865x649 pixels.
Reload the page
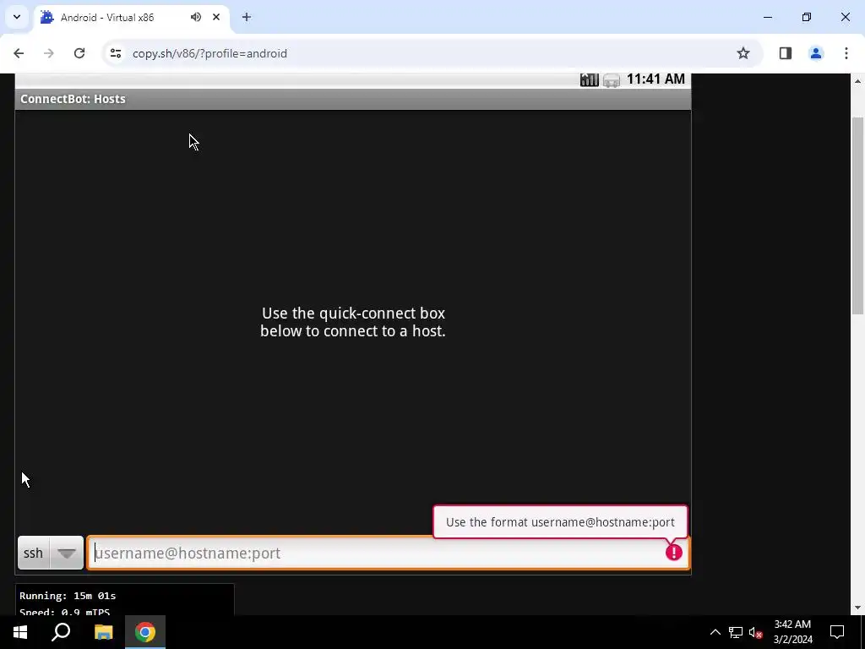point(79,53)
